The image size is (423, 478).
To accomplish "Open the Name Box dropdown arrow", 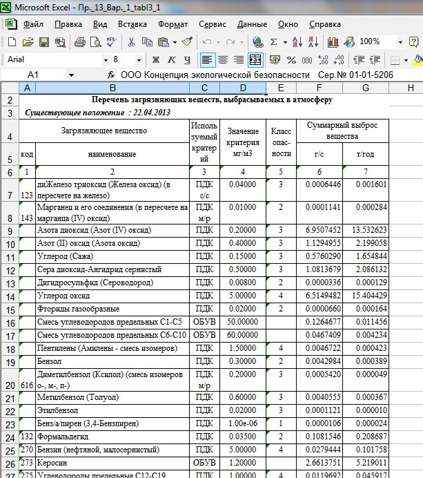I will tap(71, 75).
